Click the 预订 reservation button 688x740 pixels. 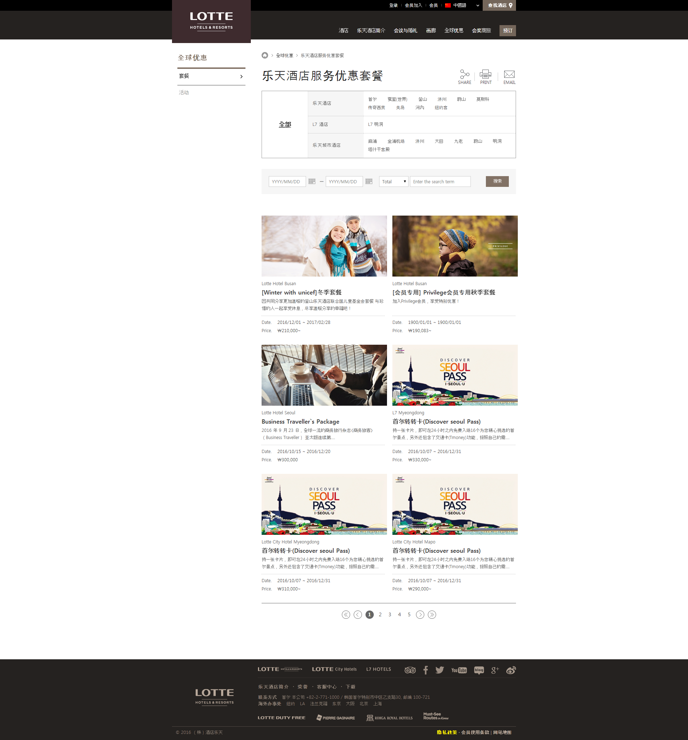(x=507, y=30)
